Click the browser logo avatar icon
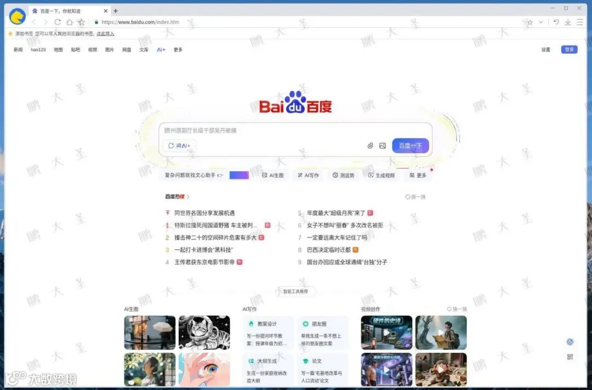 pyautogui.click(x=17, y=16)
